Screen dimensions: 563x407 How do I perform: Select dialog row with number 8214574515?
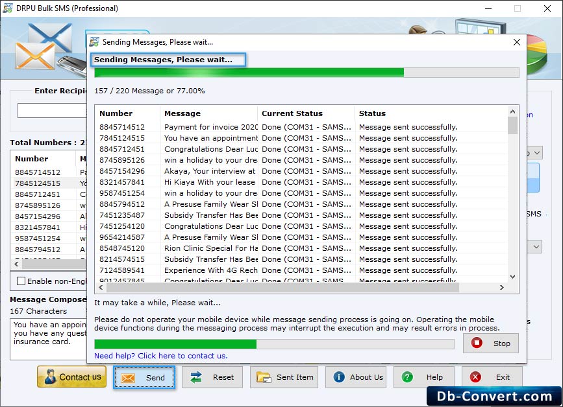pyautogui.click(x=301, y=259)
